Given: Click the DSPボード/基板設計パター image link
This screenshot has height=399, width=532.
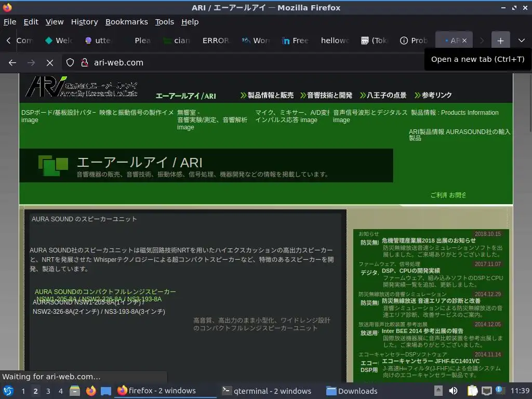Looking at the screenshot, I should 58,116.
